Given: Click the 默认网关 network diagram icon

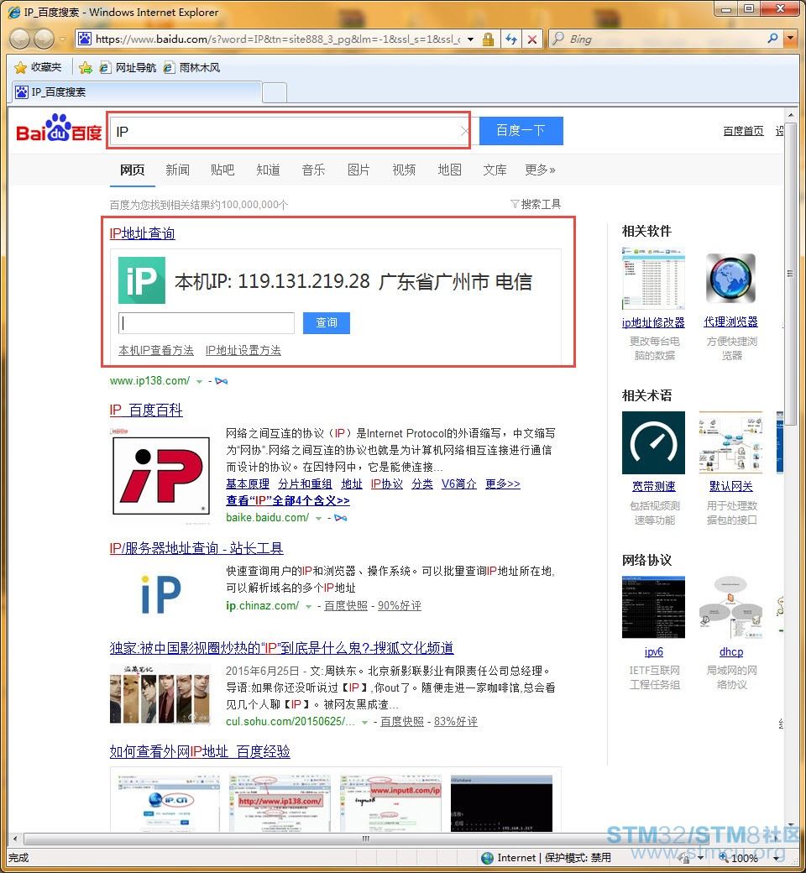Looking at the screenshot, I should (730, 442).
